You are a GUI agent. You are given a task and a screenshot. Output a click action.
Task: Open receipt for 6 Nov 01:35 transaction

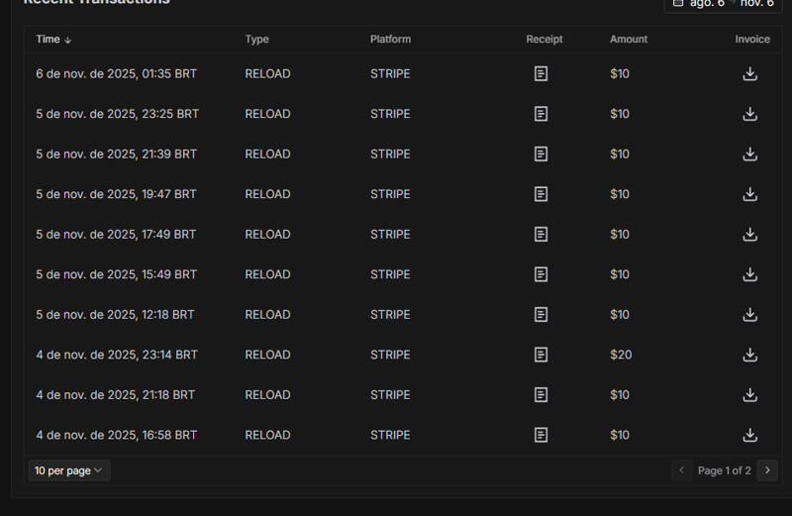[541, 73]
